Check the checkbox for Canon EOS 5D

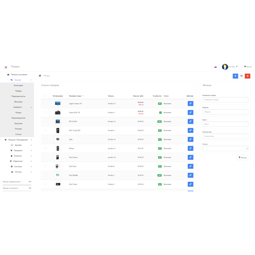[45, 112]
